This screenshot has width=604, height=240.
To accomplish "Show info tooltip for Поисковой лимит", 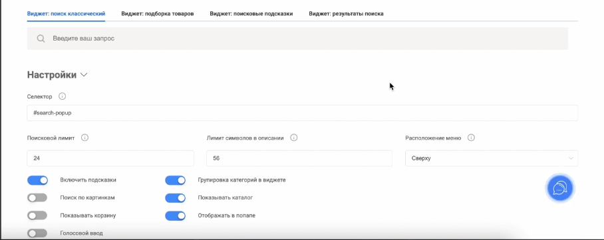I will point(84,138).
